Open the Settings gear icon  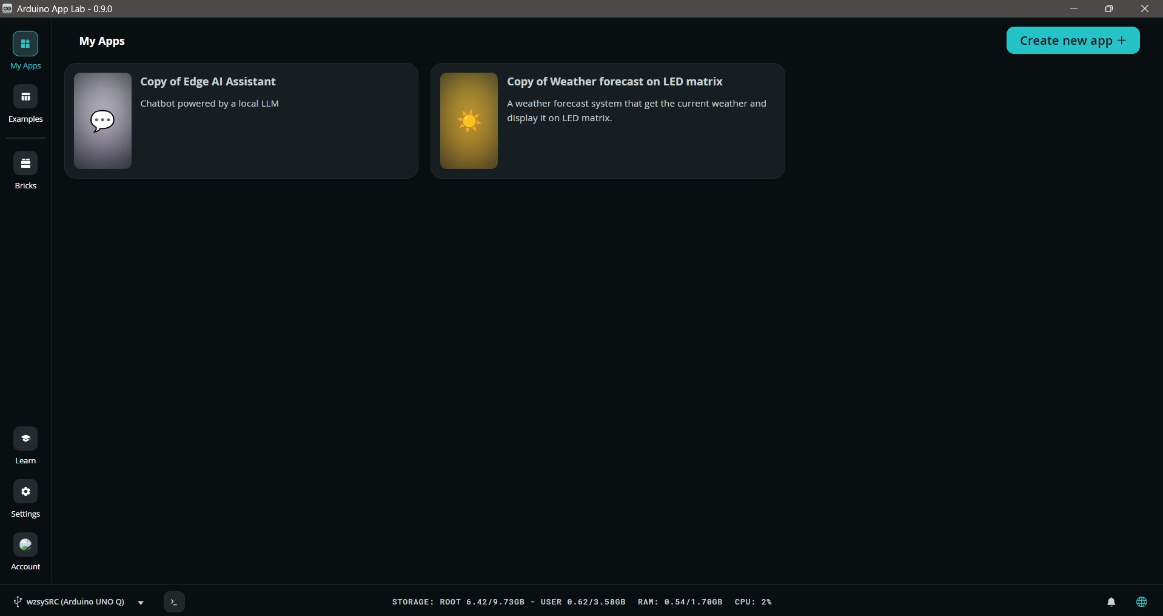pos(25,492)
